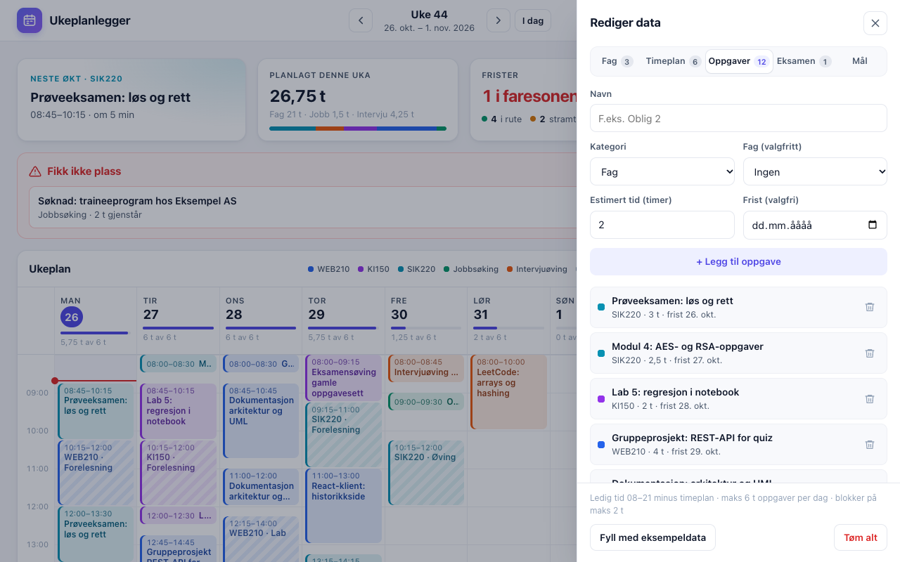
Task: Open Thursday React-klient: historikkside block
Action: [x=343, y=505]
